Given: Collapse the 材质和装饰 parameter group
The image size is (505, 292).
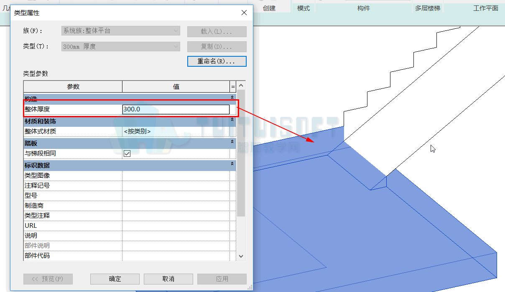Looking at the screenshot, I should (232, 120).
